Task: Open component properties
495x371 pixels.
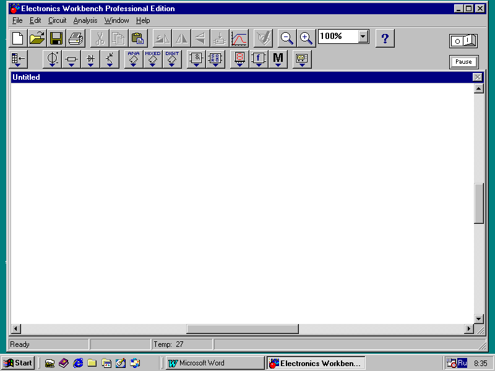Action: [263, 38]
